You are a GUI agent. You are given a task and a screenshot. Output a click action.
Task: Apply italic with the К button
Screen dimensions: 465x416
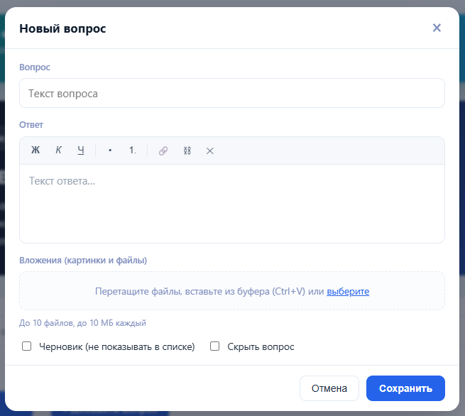click(x=58, y=150)
